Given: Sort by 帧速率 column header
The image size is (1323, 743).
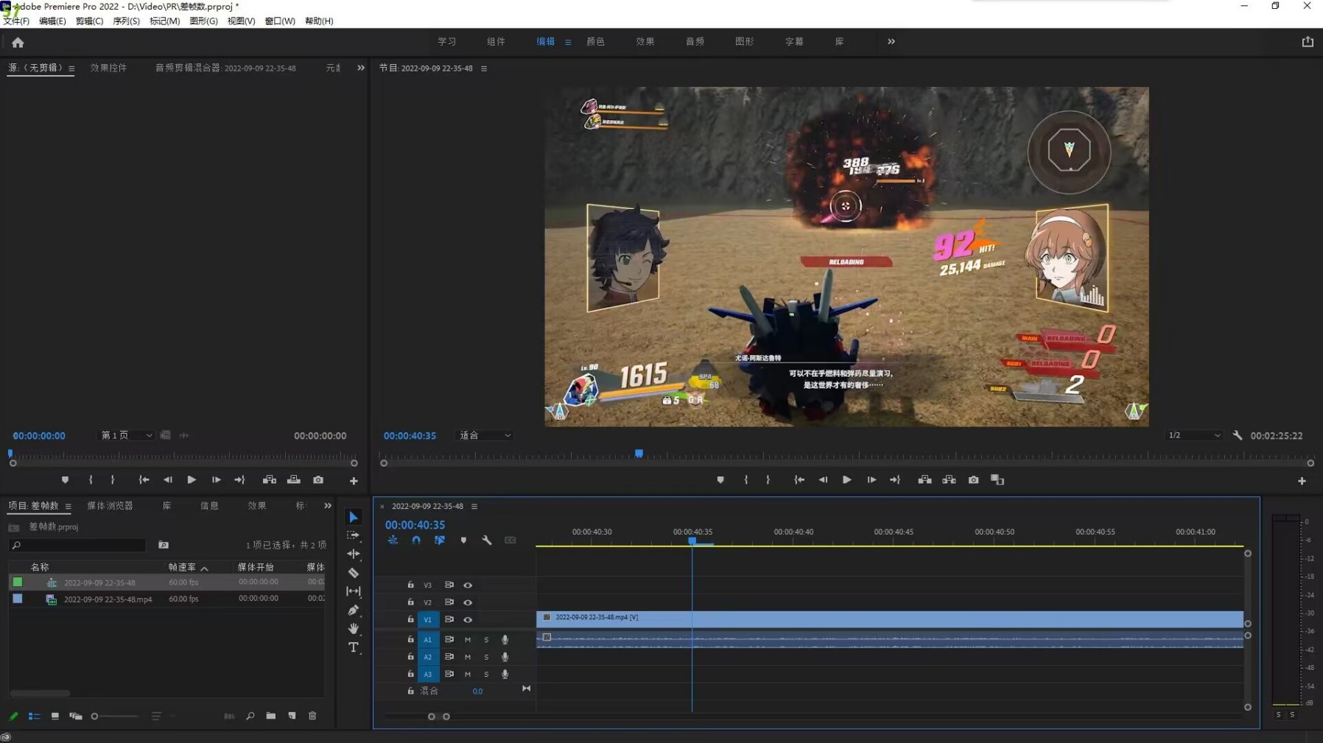Looking at the screenshot, I should 182,568.
